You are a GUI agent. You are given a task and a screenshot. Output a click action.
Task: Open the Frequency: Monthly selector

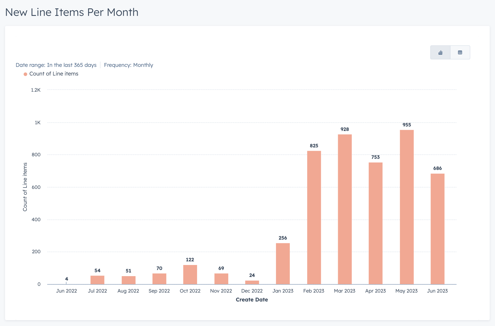(128, 65)
